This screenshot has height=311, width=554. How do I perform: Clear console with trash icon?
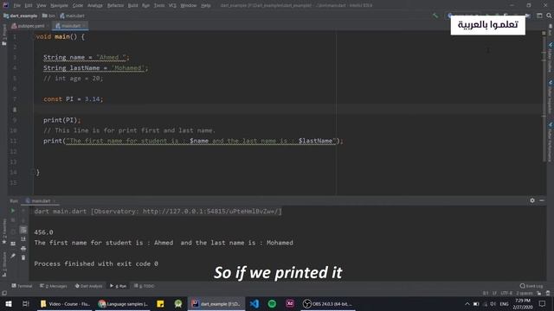(23, 257)
